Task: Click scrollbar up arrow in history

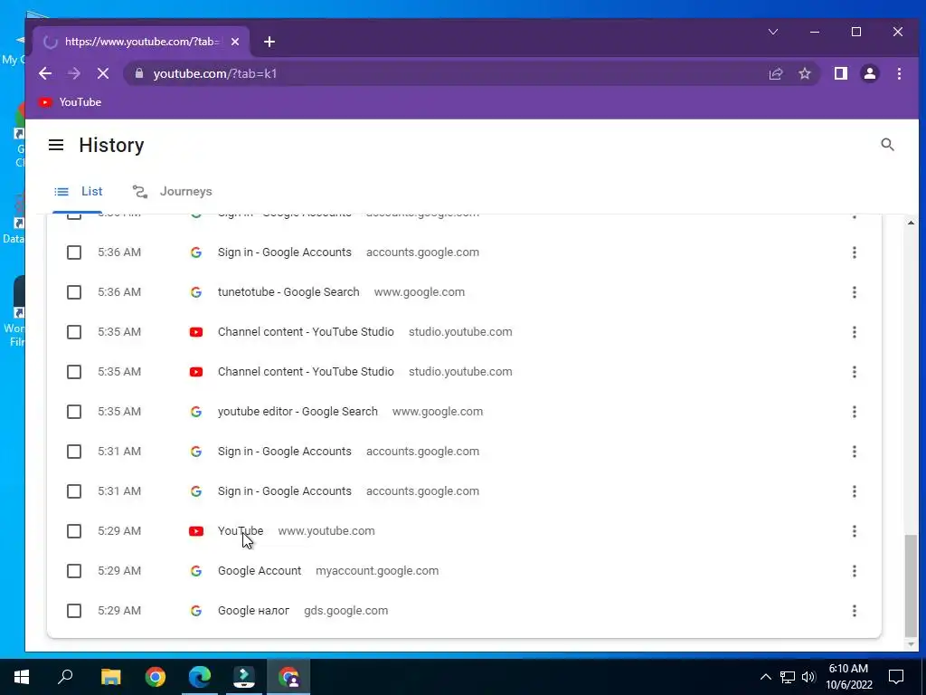Action: [x=911, y=223]
